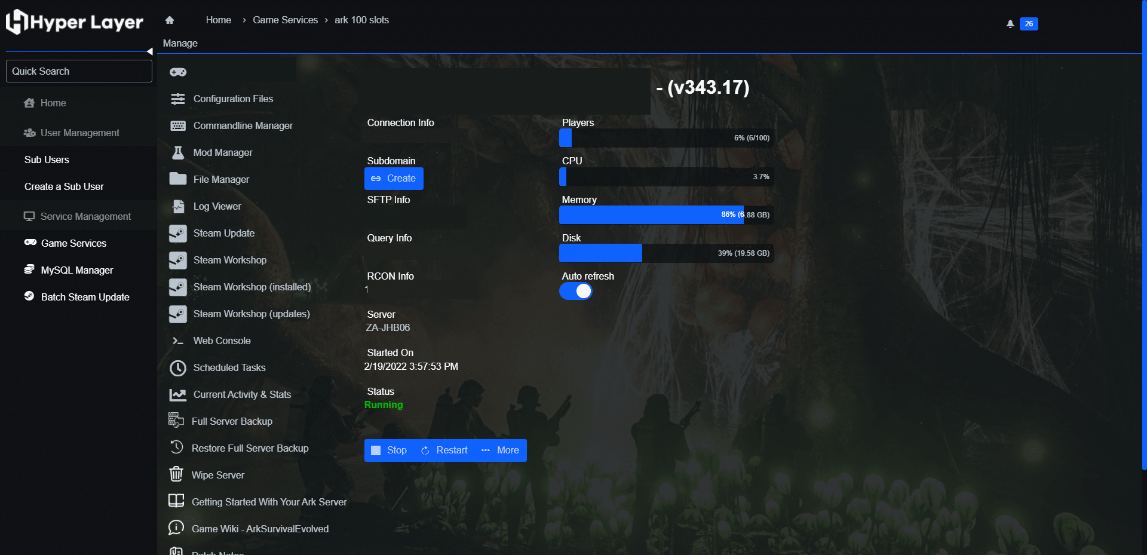Viewport: 1147px width, 555px height.
Task: Click the Game Services controller icon
Action: tap(30, 243)
